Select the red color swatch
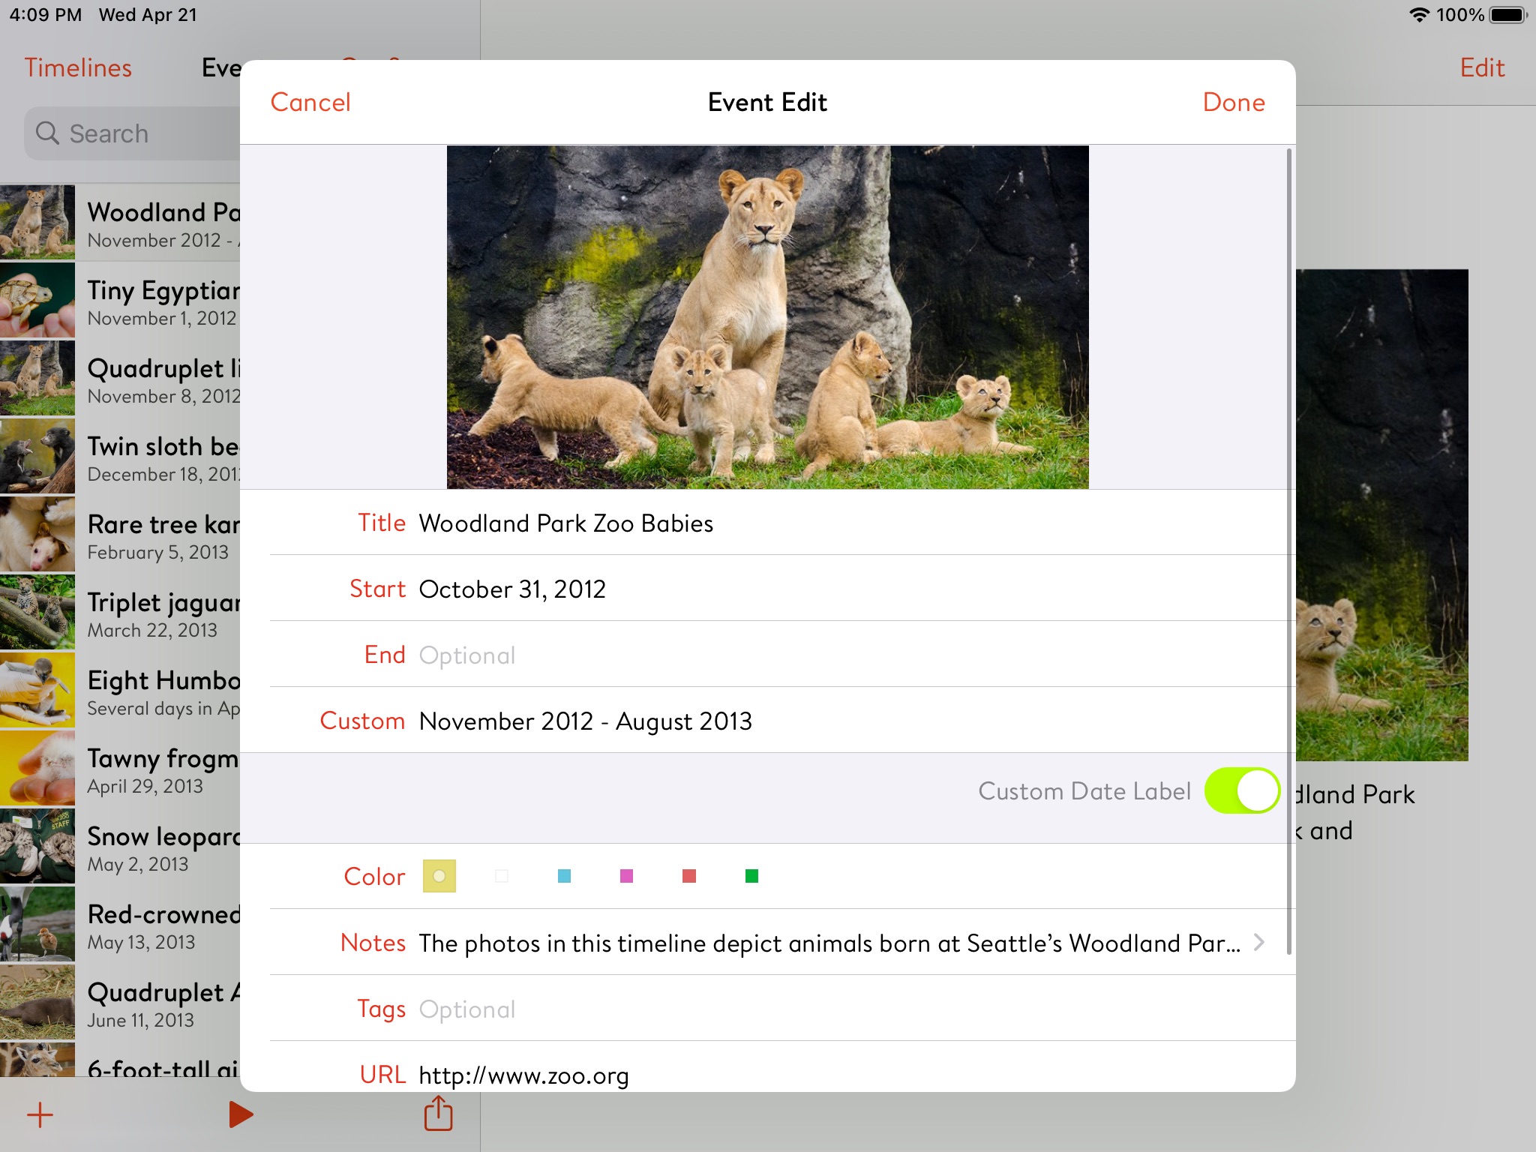The height and width of the screenshot is (1152, 1536). pos(689,877)
